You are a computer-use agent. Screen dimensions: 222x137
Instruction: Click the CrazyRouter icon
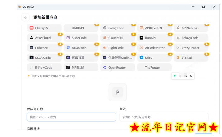point(178,48)
